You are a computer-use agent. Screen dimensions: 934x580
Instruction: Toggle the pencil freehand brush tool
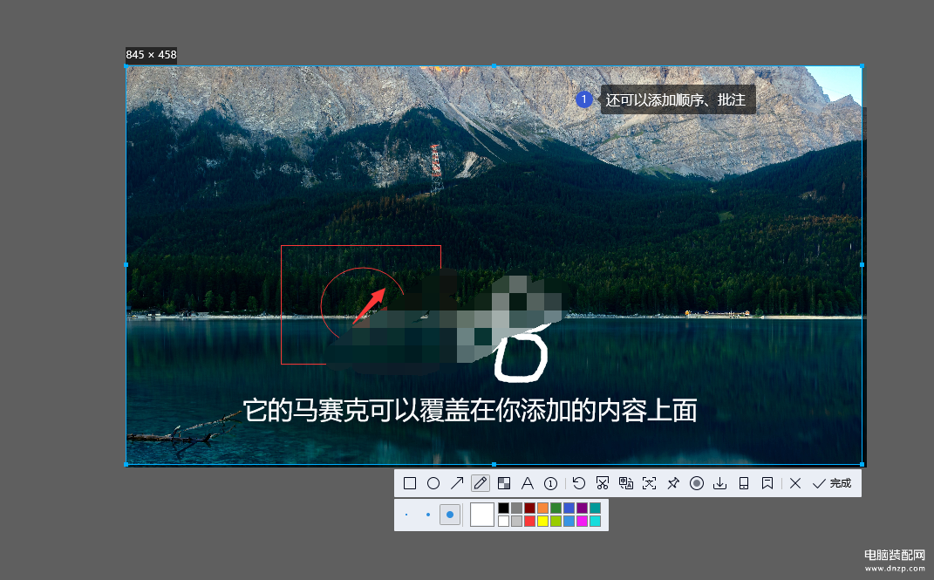[481, 483]
